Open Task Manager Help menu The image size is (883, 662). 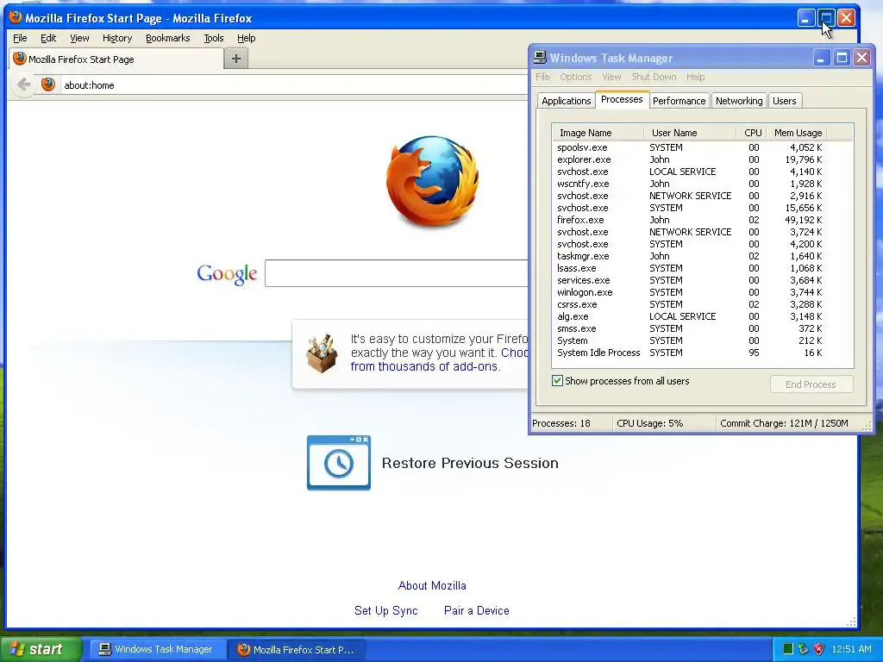pyautogui.click(x=695, y=77)
